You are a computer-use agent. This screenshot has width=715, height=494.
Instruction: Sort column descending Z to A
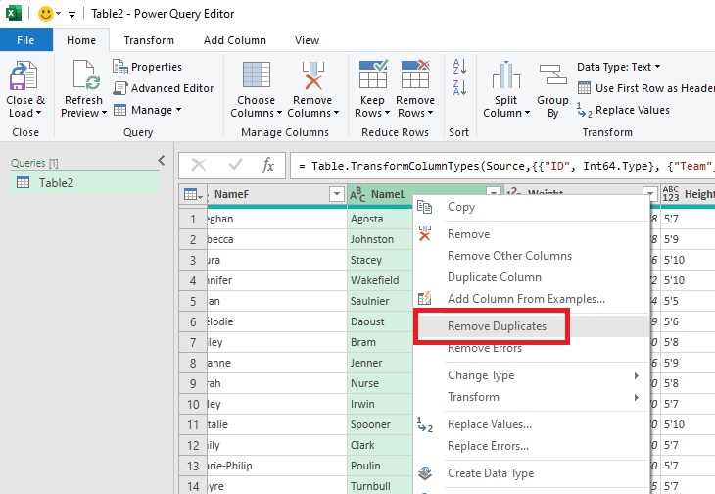[459, 87]
